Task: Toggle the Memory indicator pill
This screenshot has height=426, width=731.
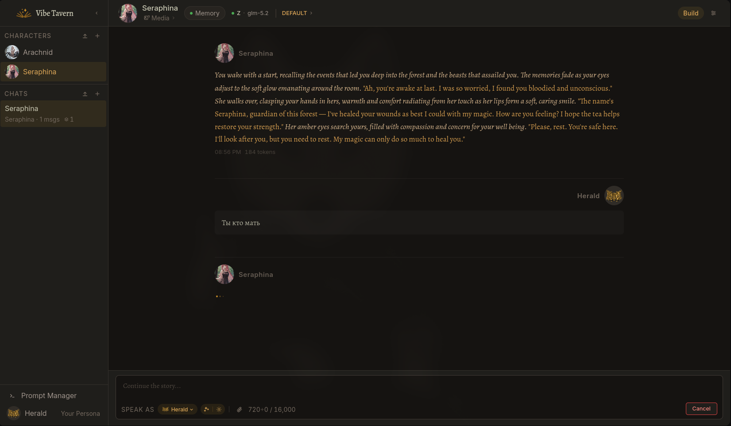Action: click(x=205, y=13)
